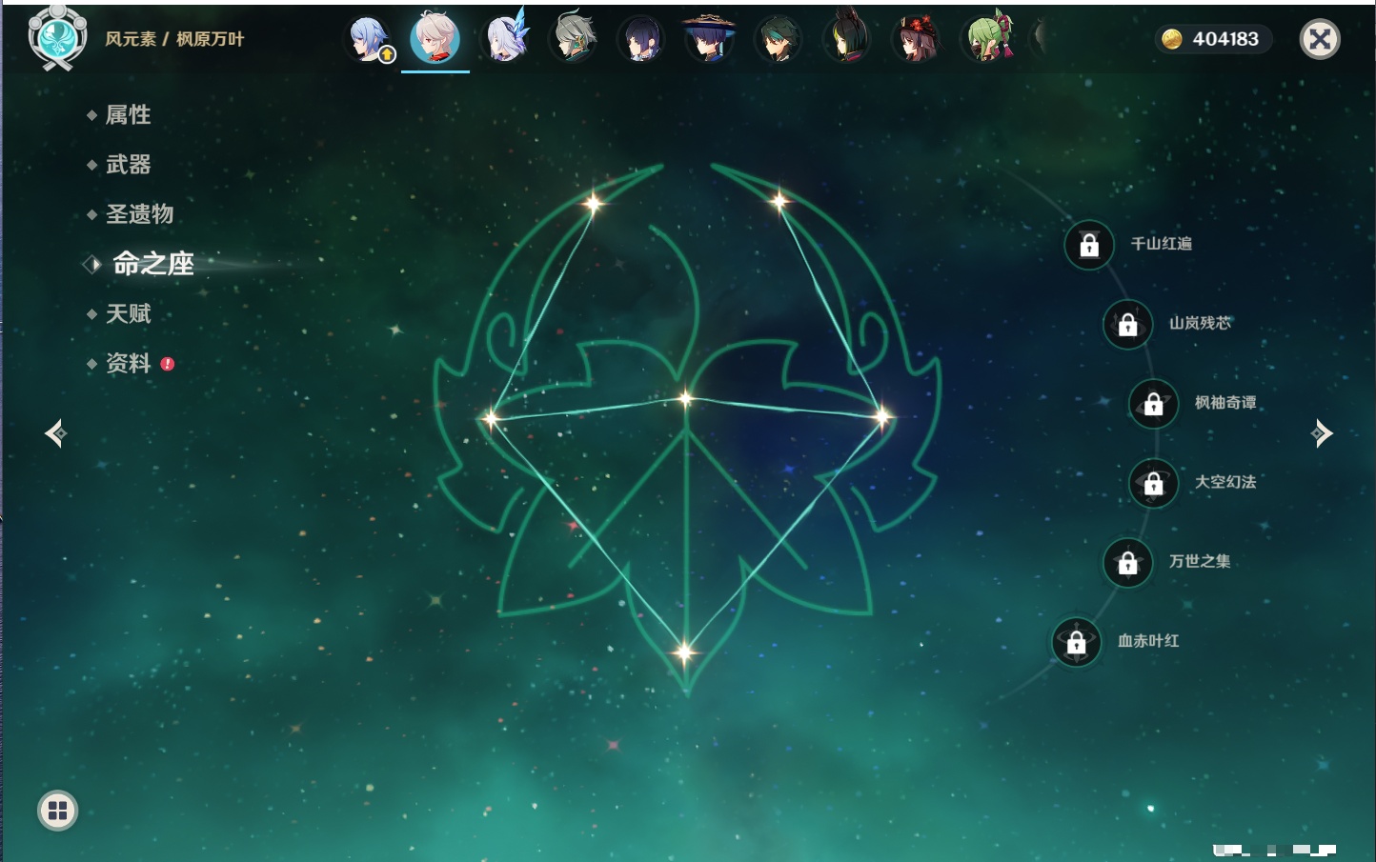Click the red alert badge beside 资料
1376x862 pixels.
[168, 364]
